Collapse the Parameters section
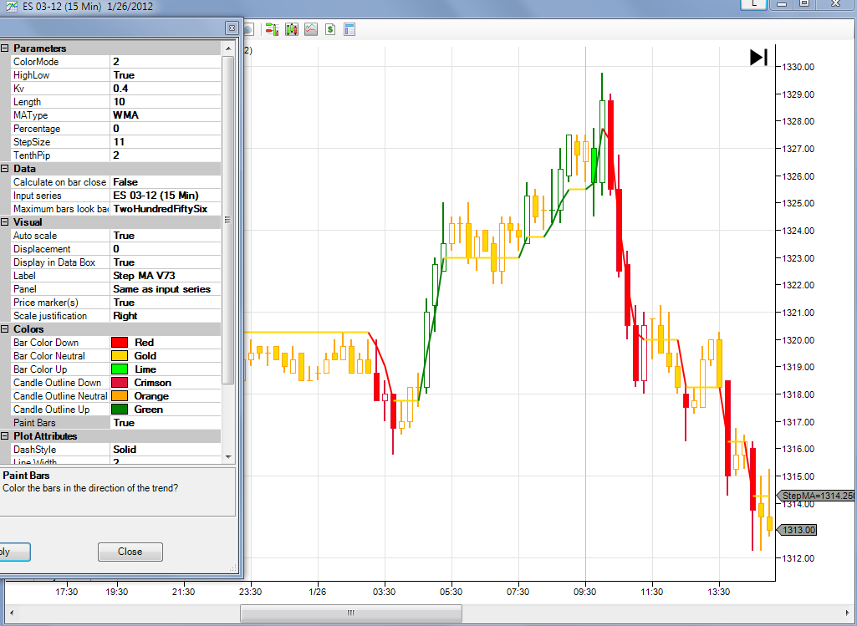857x626 pixels. point(5,48)
